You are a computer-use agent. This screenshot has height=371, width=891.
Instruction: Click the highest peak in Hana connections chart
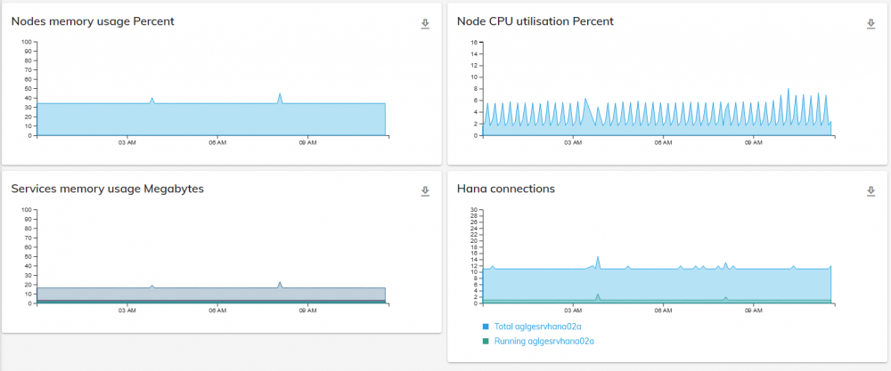tap(598, 258)
